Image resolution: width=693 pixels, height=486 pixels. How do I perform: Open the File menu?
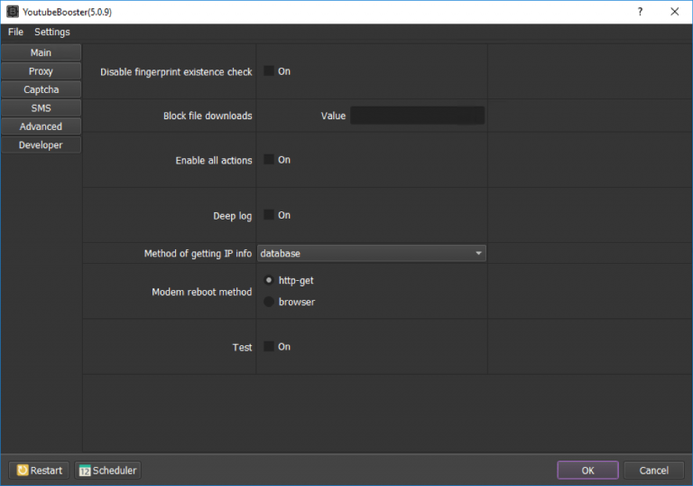pyautogui.click(x=15, y=32)
